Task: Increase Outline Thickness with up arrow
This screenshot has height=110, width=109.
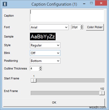Action: pos(40,67)
